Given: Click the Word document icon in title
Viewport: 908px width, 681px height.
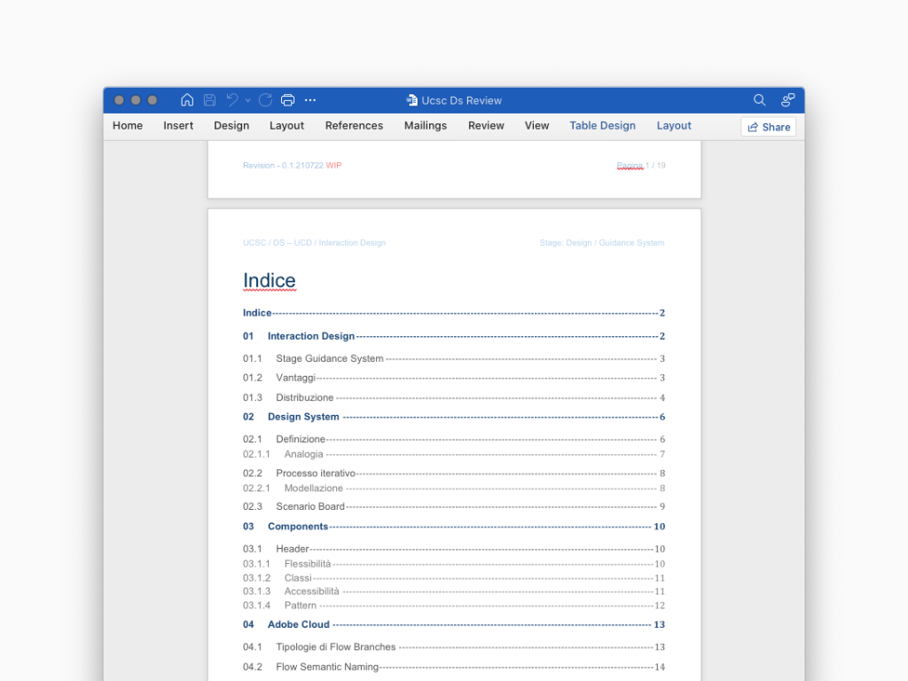Looking at the screenshot, I should click(x=411, y=100).
